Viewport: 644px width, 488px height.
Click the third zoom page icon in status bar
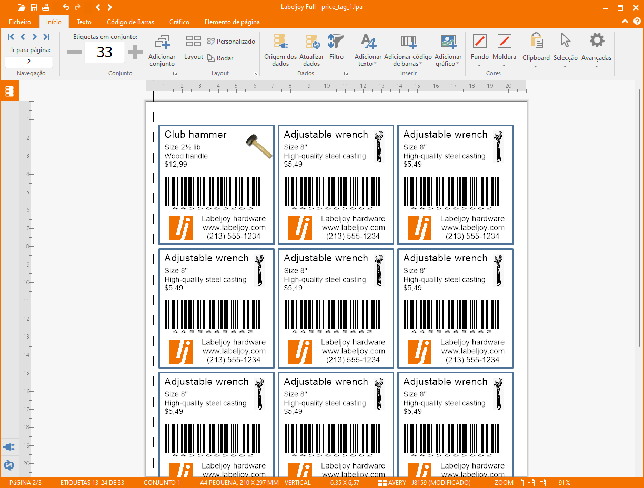pyautogui.click(x=543, y=483)
